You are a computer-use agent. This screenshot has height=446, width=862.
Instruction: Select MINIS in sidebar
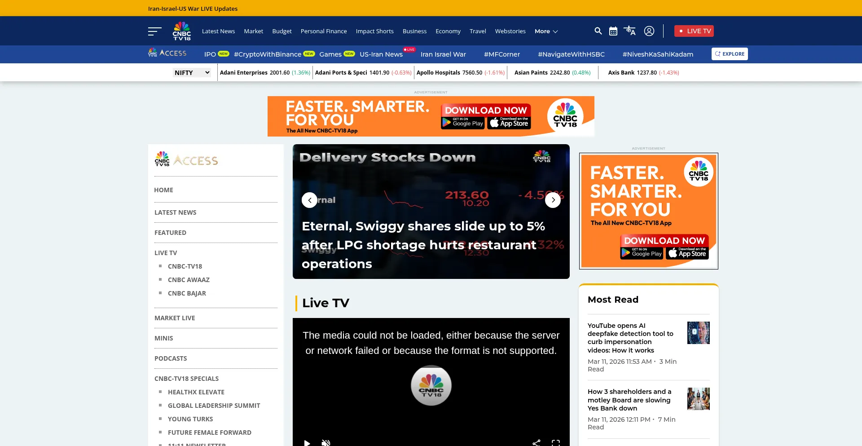point(163,338)
